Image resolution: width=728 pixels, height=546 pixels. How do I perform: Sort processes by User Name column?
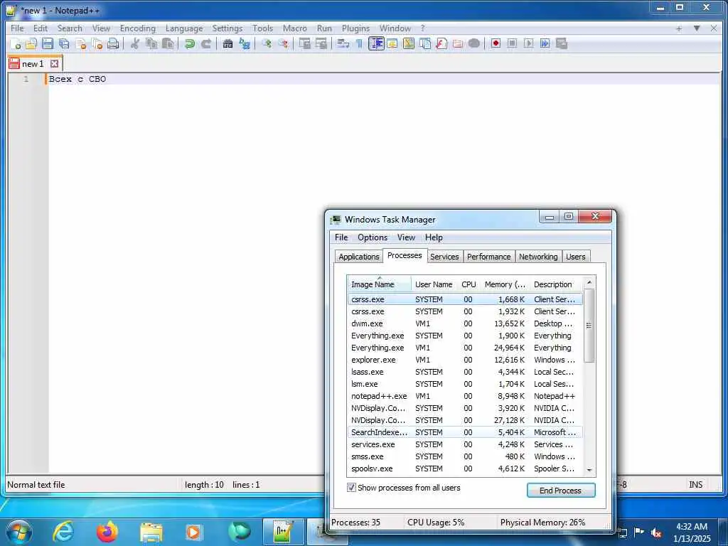[x=434, y=284]
